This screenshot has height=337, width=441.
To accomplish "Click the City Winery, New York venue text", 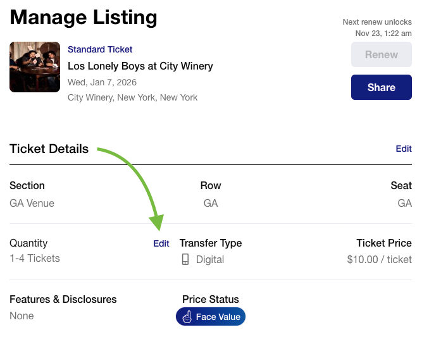I will [132, 97].
